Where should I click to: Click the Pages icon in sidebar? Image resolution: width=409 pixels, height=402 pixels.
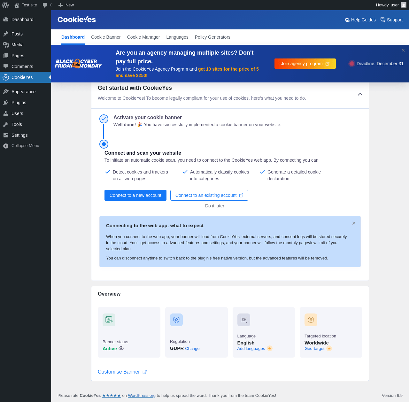[x=6, y=56]
